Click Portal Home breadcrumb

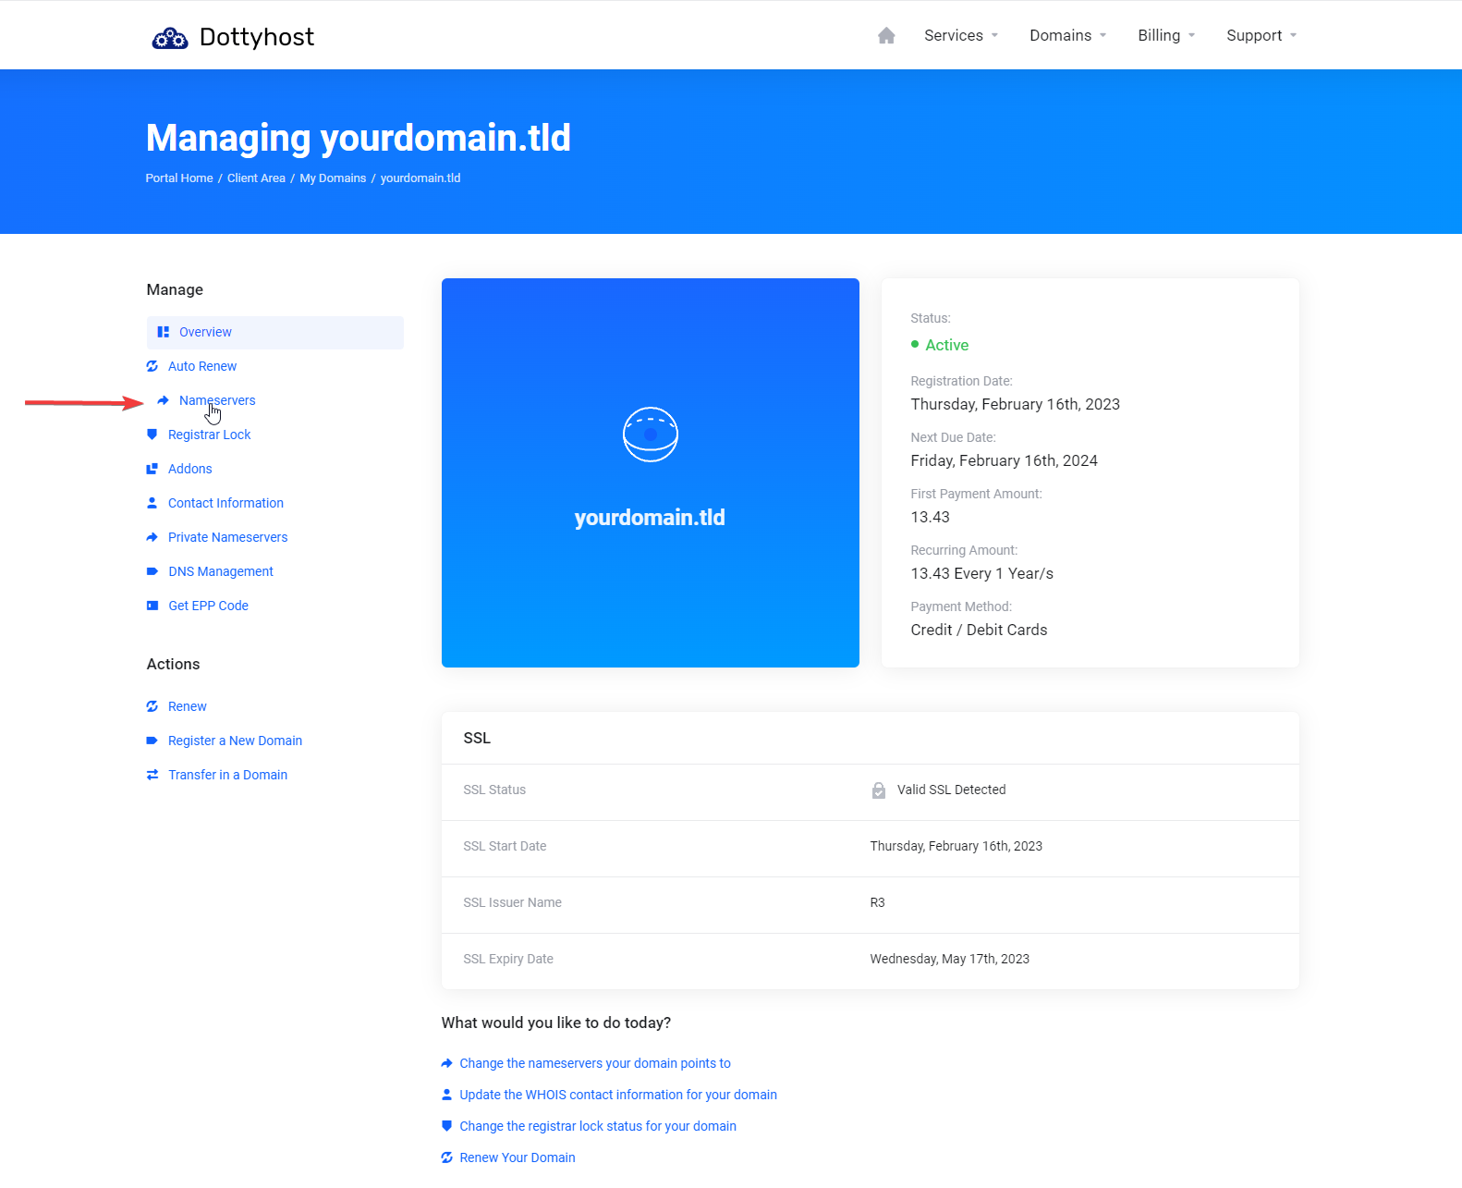(179, 178)
